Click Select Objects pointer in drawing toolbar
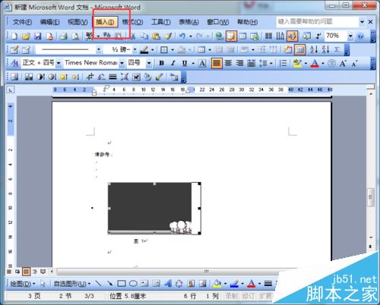The image size is (380, 305). [43, 284]
